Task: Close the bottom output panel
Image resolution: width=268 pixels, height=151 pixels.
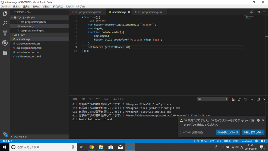Action: (264, 99)
